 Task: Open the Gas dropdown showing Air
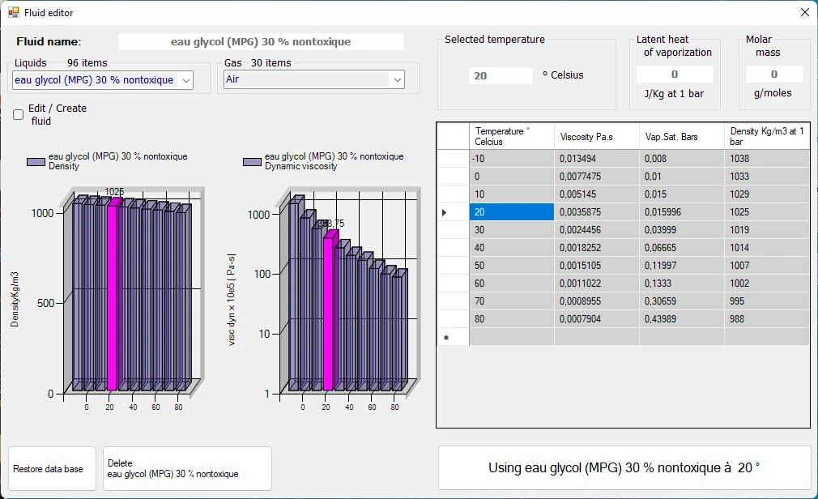coord(398,80)
